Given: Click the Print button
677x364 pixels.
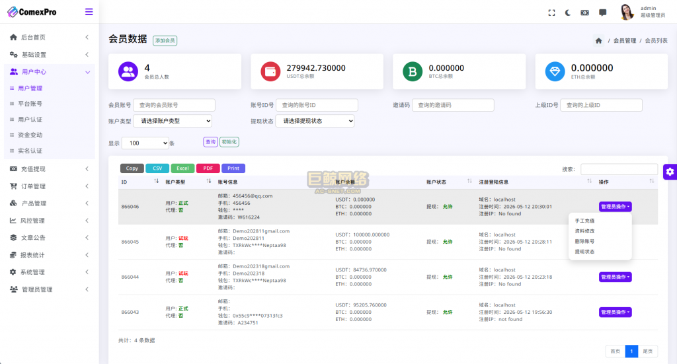Looking at the screenshot, I should click(233, 168).
